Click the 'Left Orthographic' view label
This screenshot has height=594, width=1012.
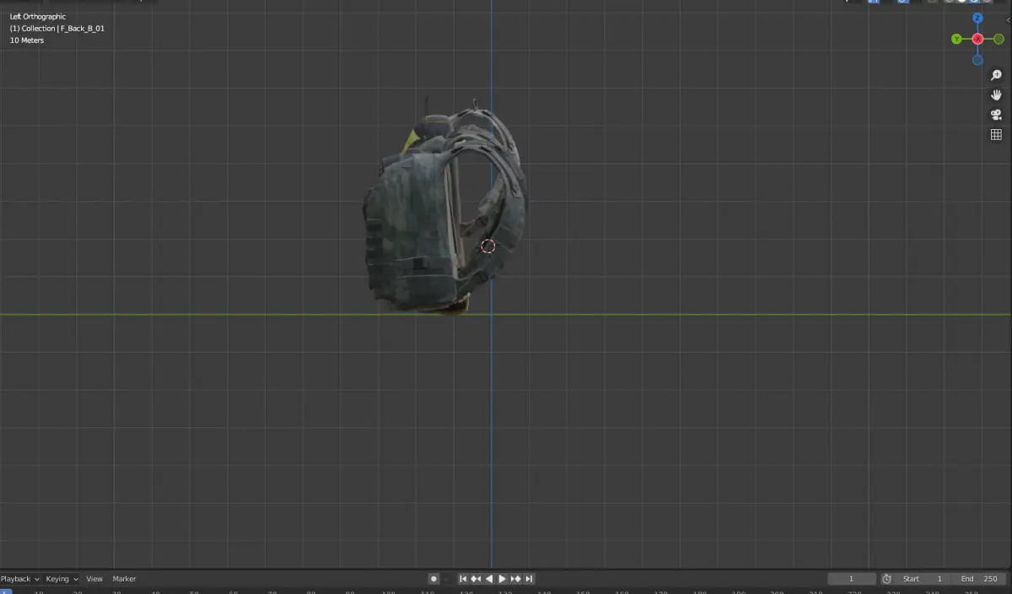pyautogui.click(x=38, y=17)
